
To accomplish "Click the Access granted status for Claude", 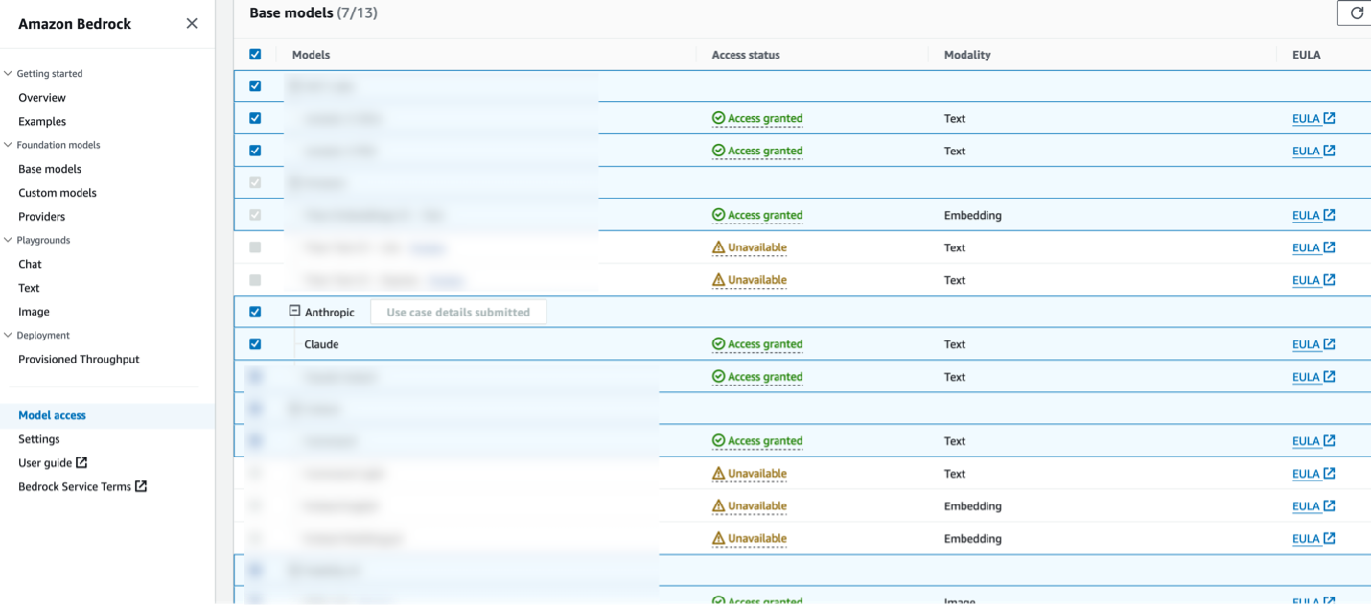I will 757,344.
